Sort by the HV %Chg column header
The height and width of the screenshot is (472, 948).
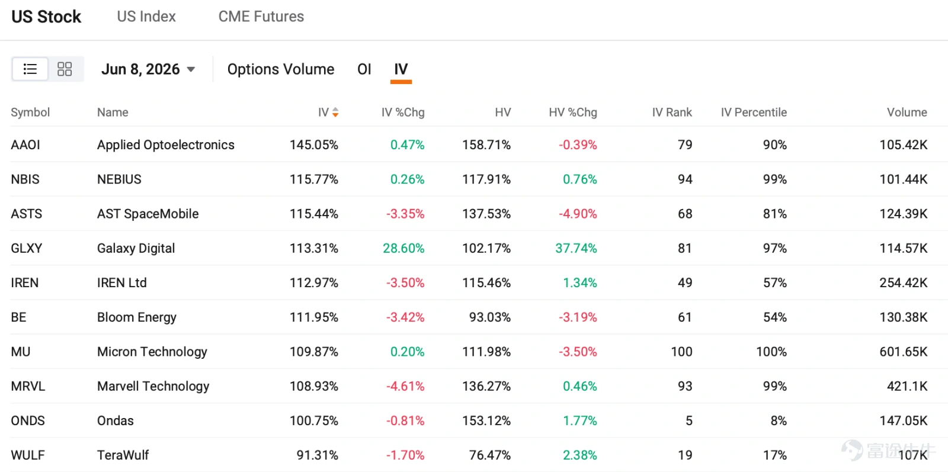(x=573, y=113)
